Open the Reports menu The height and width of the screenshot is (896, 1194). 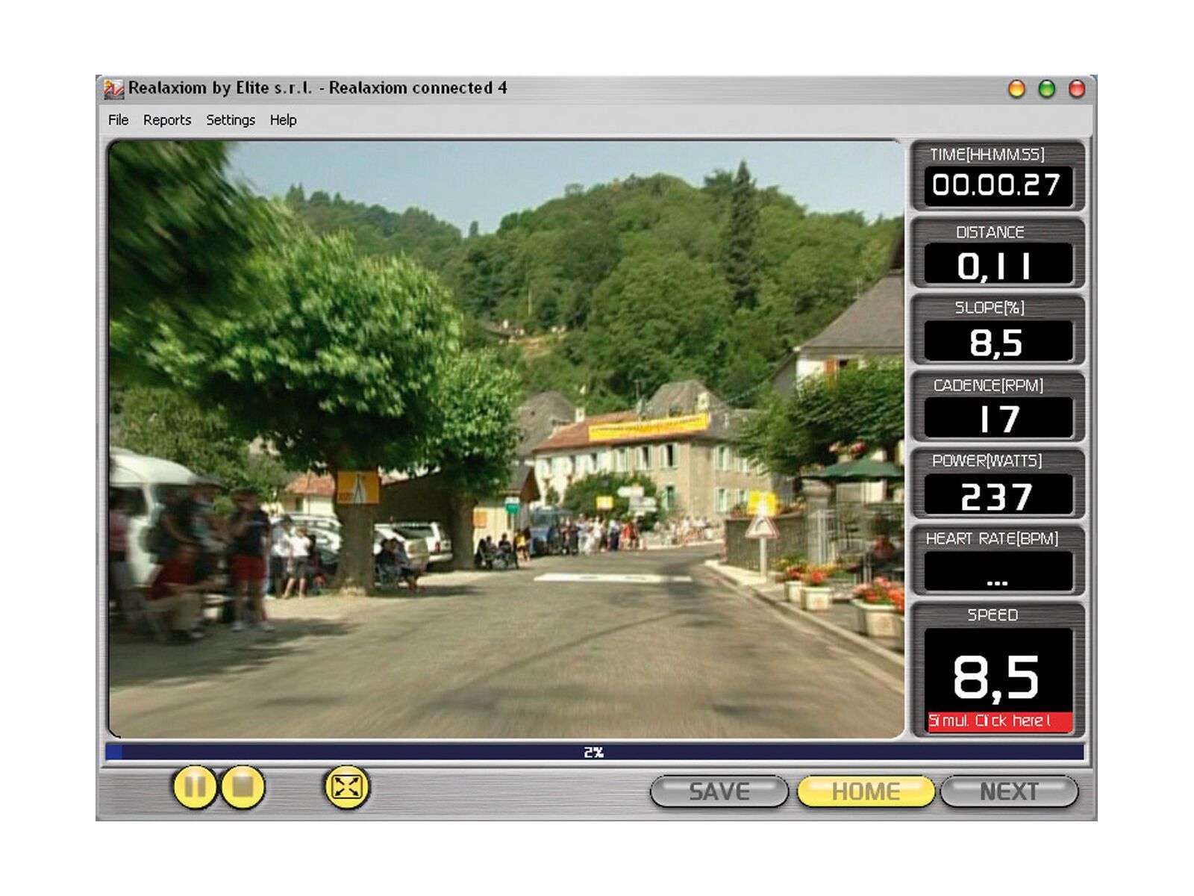point(168,119)
